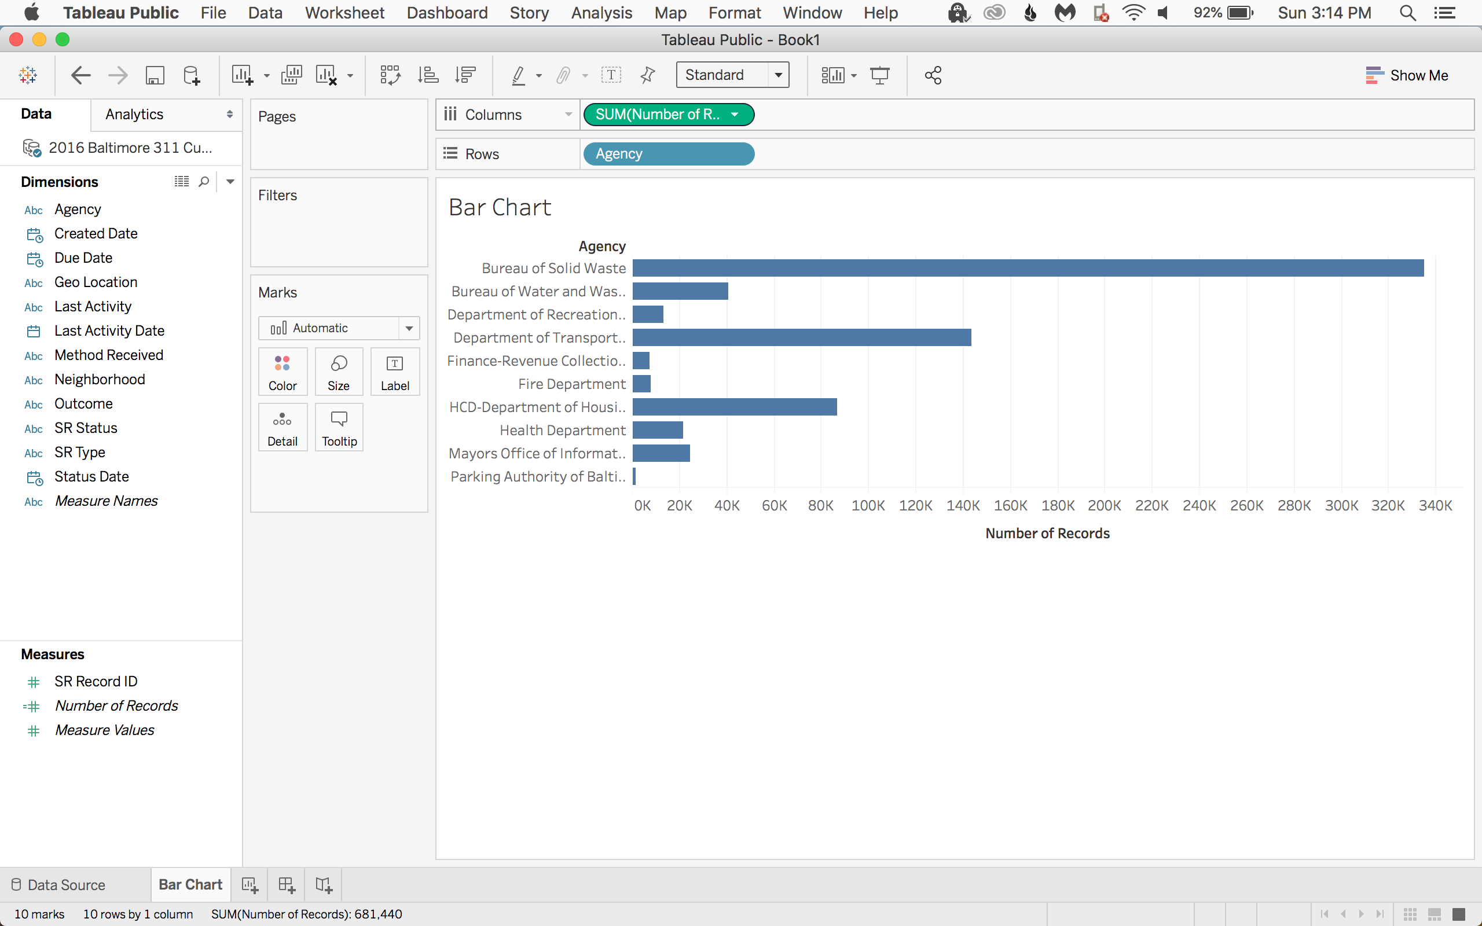The width and height of the screenshot is (1482, 926).
Task: Select the Bar Chart sheet tab
Action: point(190,885)
